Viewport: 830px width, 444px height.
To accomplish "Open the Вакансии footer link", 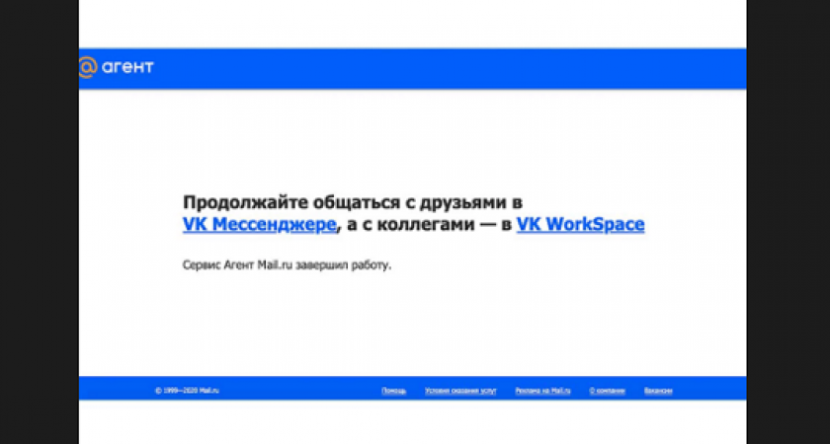I will tap(658, 391).
